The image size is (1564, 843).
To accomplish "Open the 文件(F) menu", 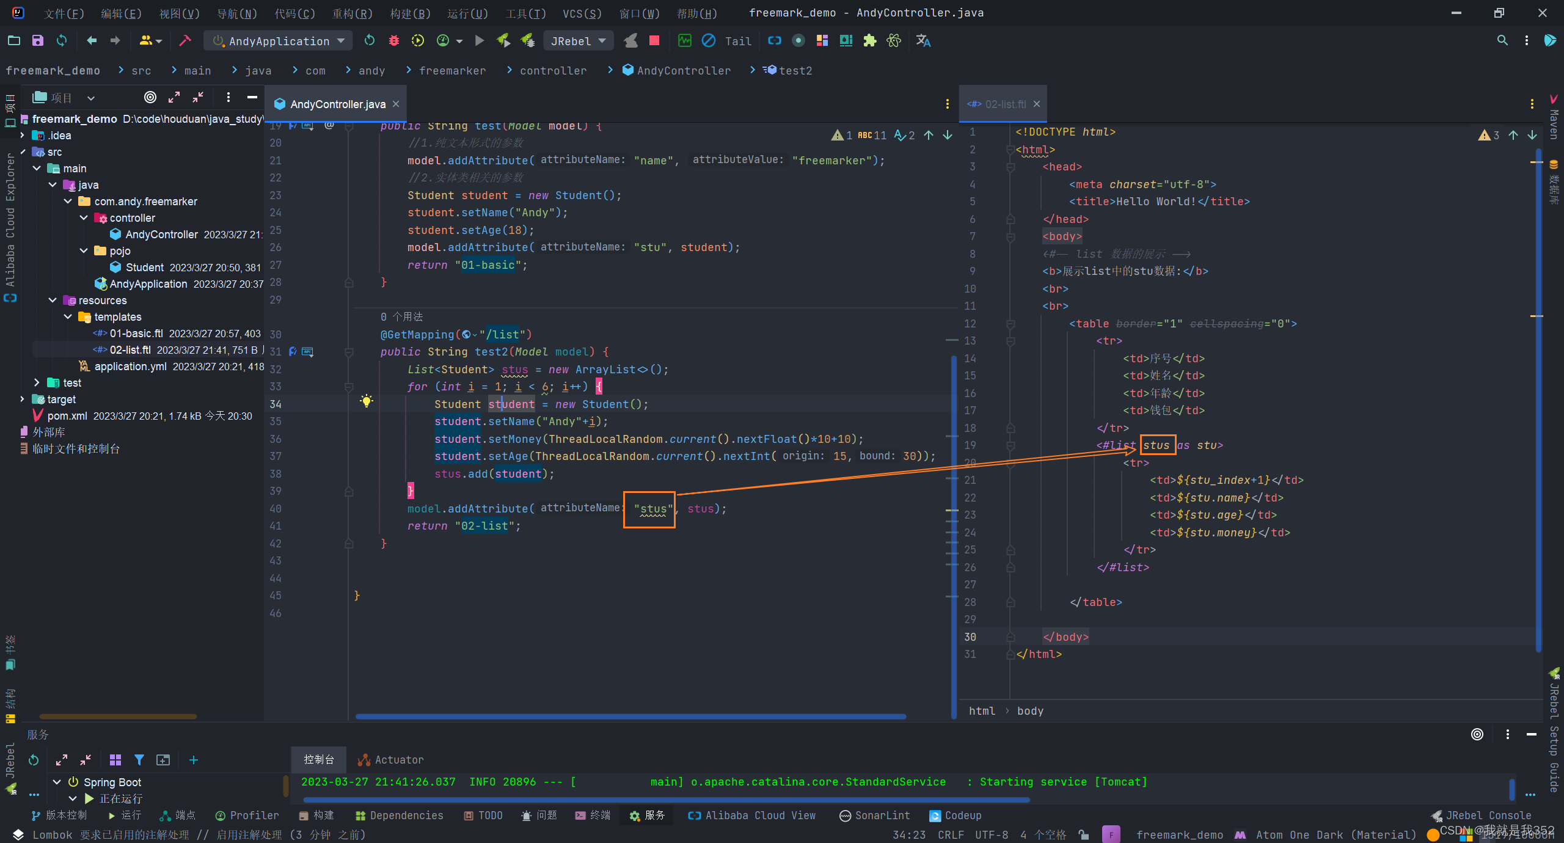I will pyautogui.click(x=64, y=13).
